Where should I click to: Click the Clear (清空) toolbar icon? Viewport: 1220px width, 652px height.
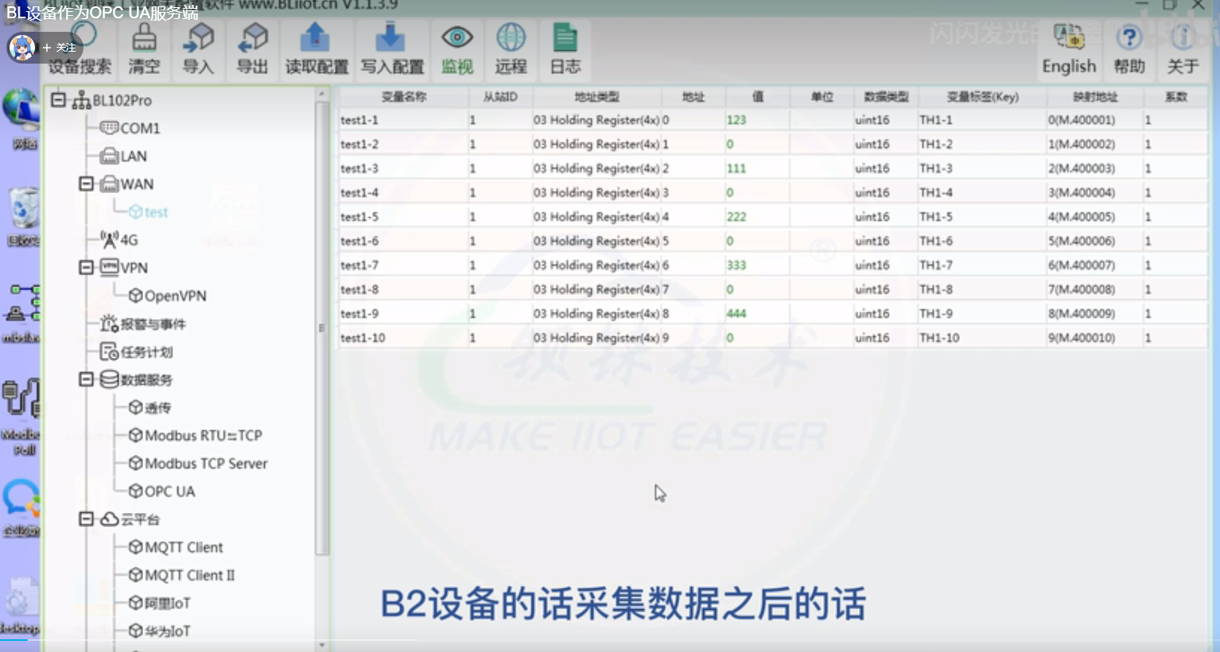(144, 49)
